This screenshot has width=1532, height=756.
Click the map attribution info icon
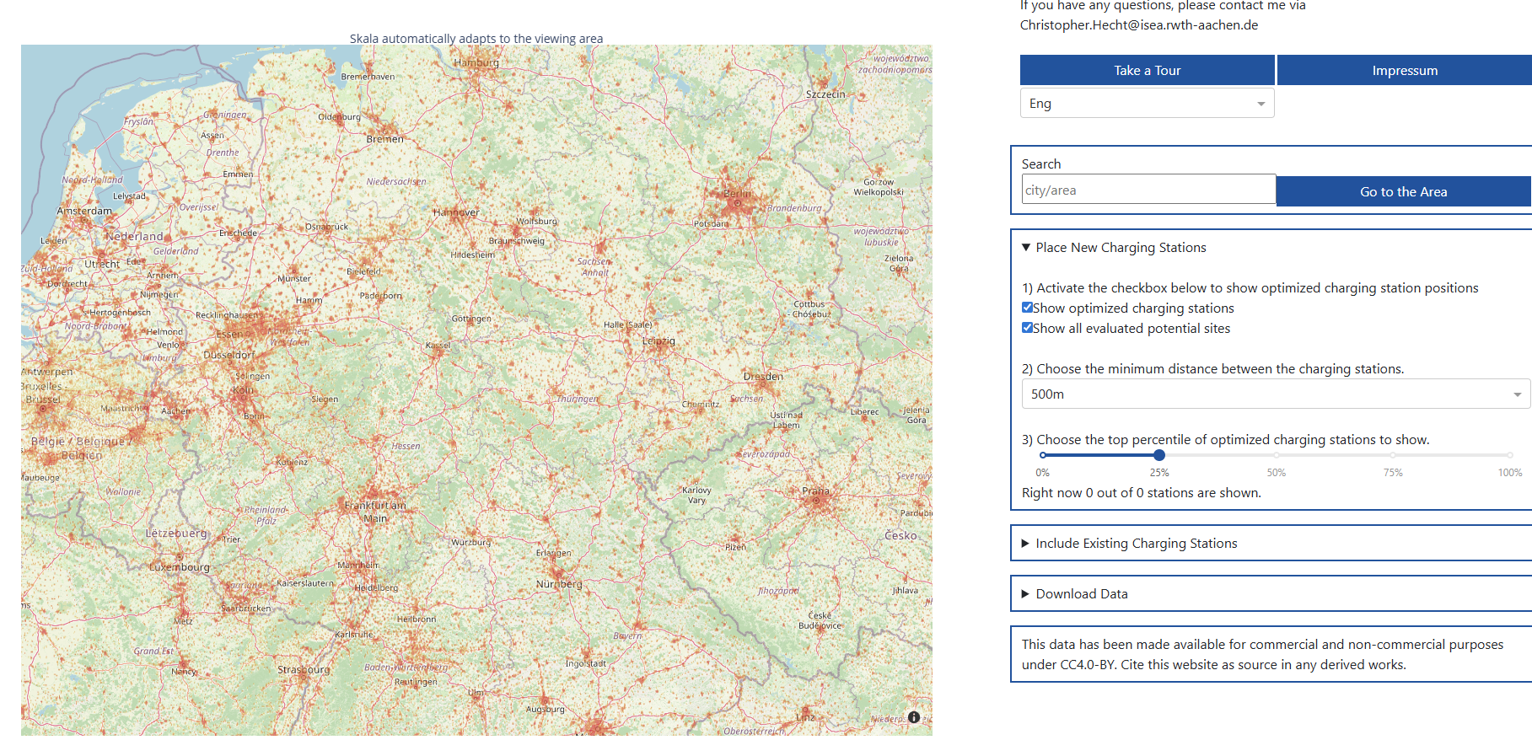914,717
